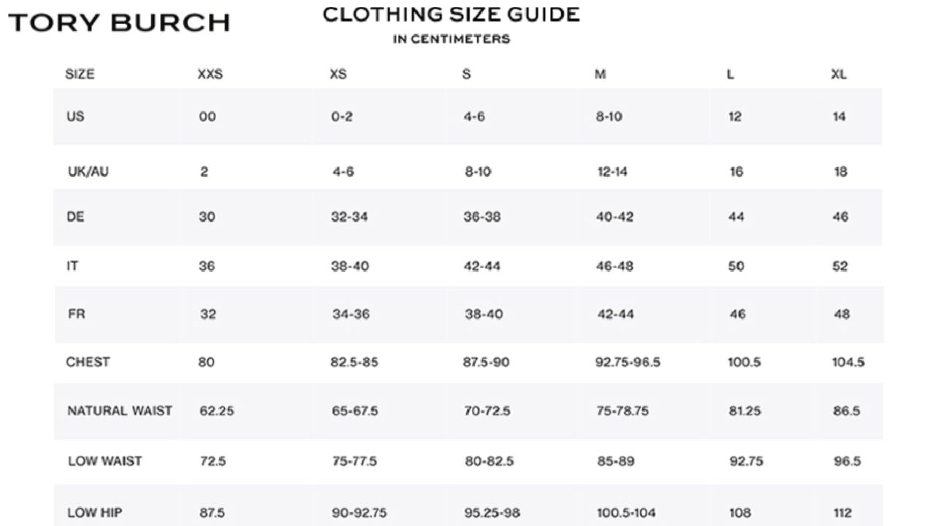Click the 95.25-98 low hip value
This screenshot has width=935, height=526.
point(492,513)
